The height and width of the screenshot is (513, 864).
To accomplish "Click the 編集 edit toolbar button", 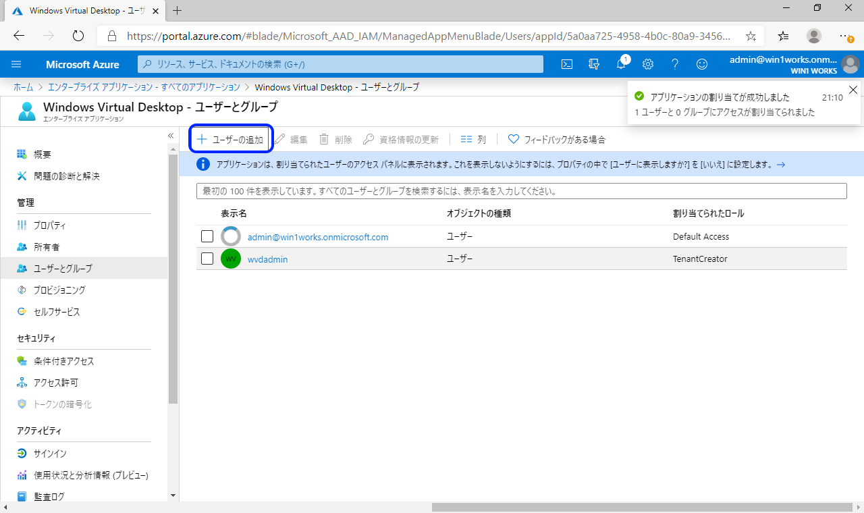I will coord(290,139).
